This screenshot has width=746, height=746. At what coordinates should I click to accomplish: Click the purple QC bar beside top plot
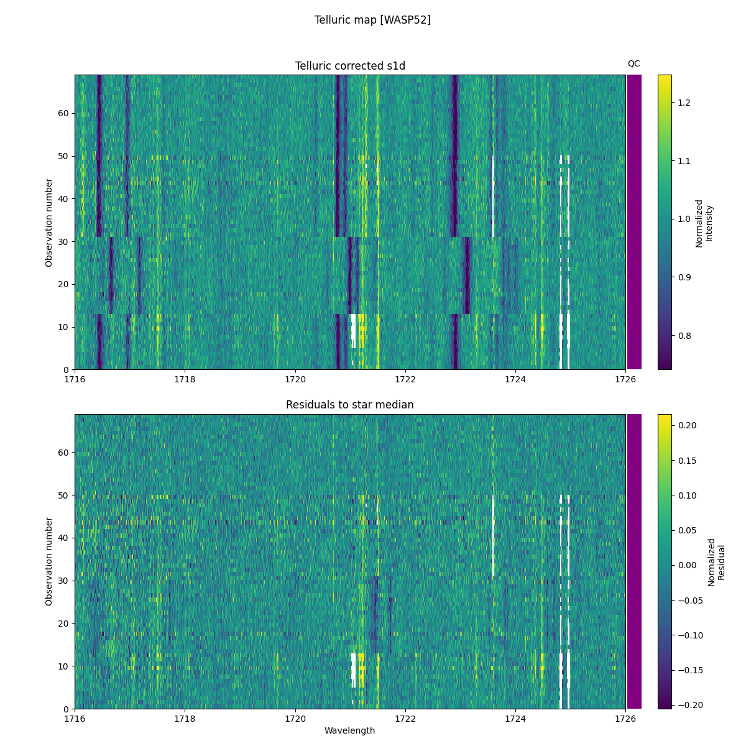click(x=634, y=222)
